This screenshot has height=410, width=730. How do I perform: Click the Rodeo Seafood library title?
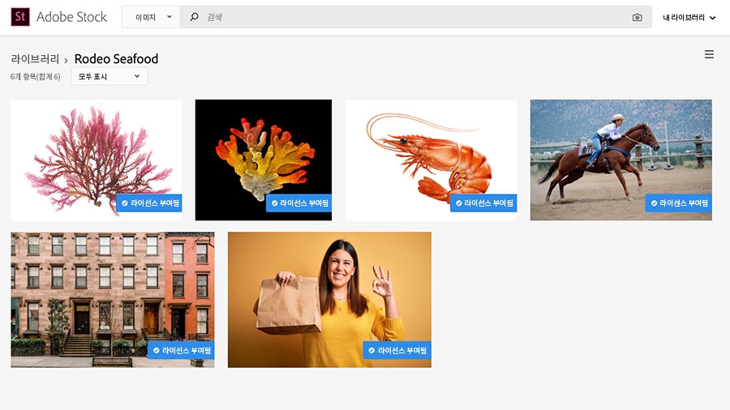pyautogui.click(x=116, y=59)
